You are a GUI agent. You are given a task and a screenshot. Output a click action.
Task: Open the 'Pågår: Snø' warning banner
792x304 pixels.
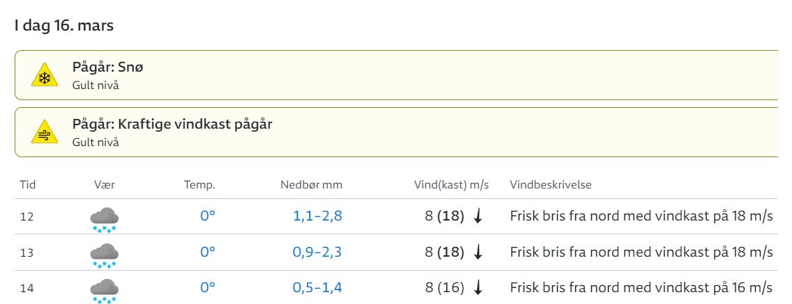click(396, 75)
